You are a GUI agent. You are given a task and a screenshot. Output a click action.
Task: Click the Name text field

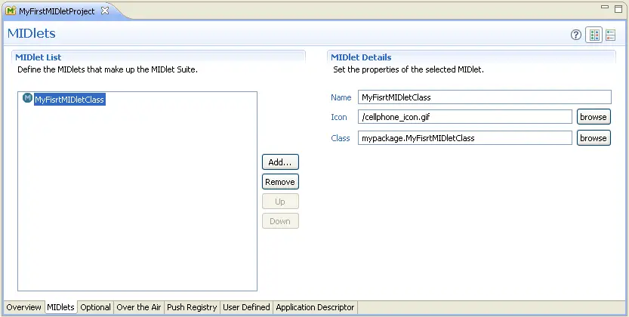click(484, 97)
